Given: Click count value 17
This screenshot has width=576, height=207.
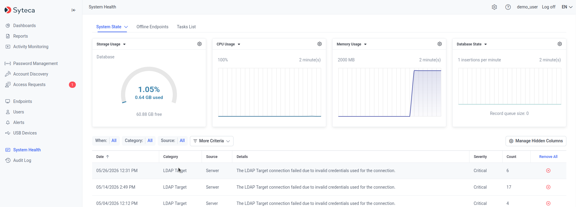Looking at the screenshot, I should tap(509, 187).
